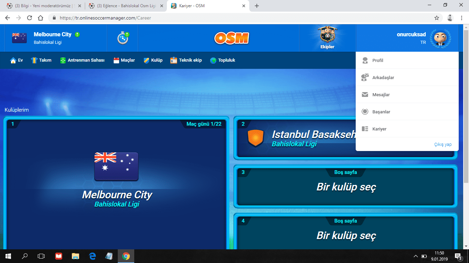Click the OSM logo in header
The image size is (469, 263).
(x=232, y=38)
